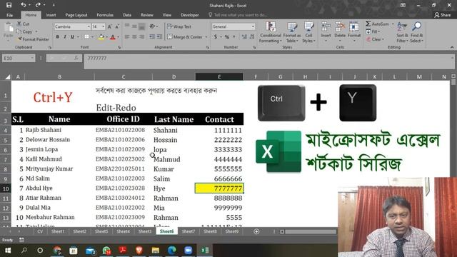Click the Save icon in title bar
Viewport: 457px width, 257px height.
[9, 5]
